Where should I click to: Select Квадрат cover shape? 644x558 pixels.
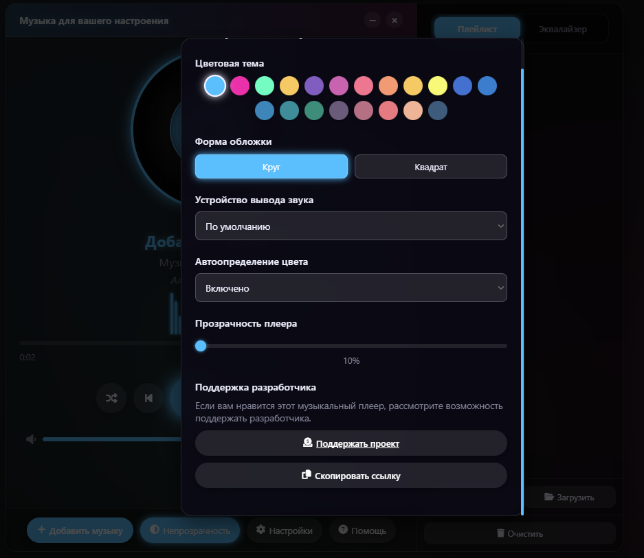coord(430,167)
